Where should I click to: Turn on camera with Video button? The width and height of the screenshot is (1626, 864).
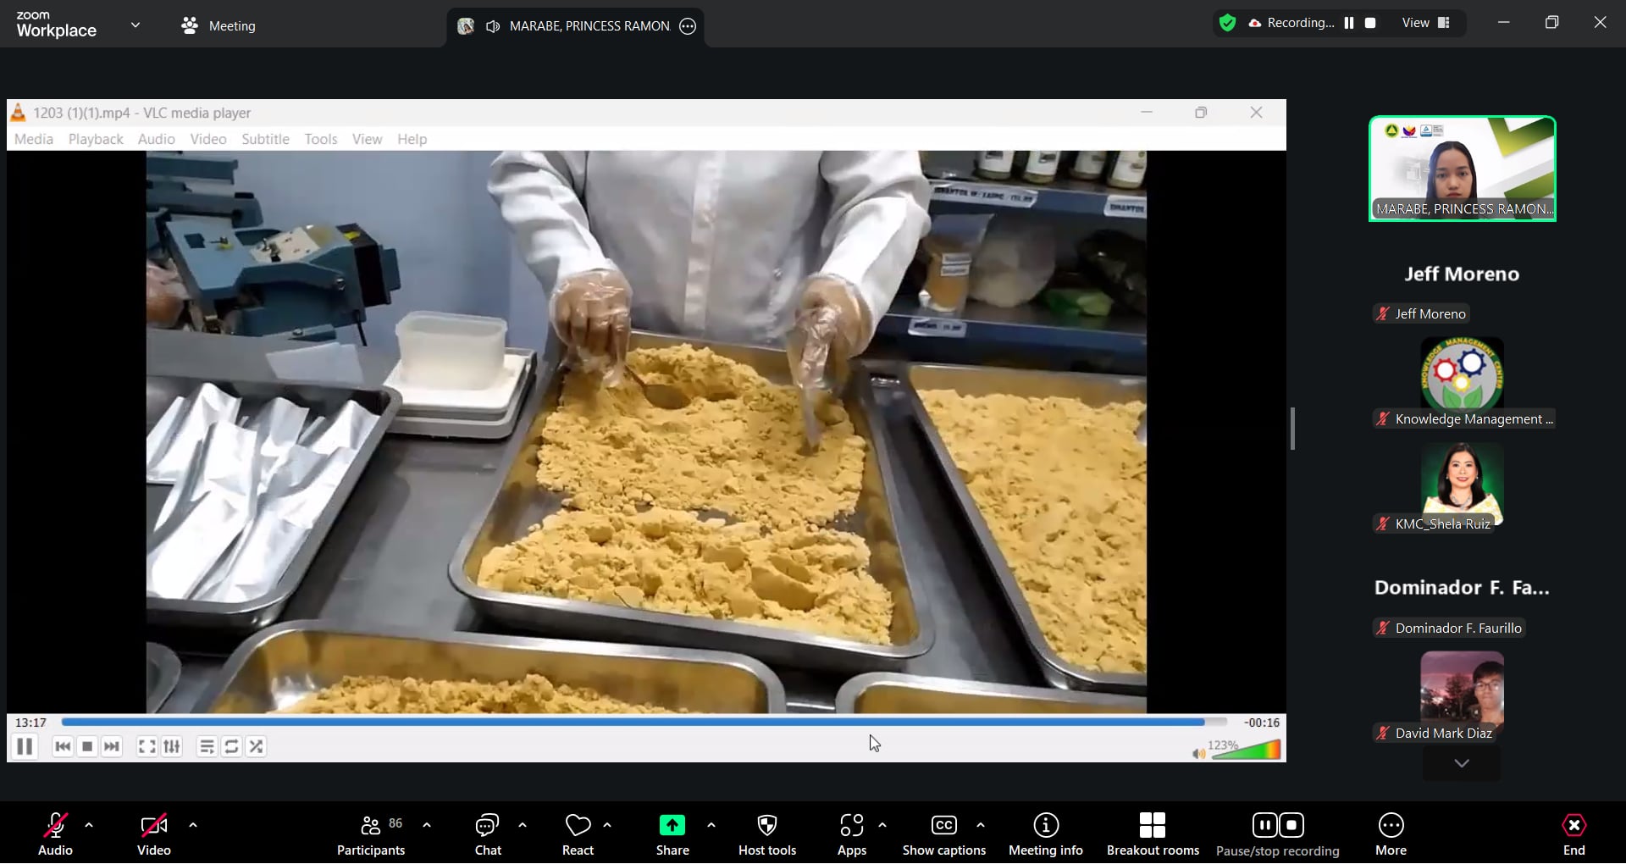[153, 834]
